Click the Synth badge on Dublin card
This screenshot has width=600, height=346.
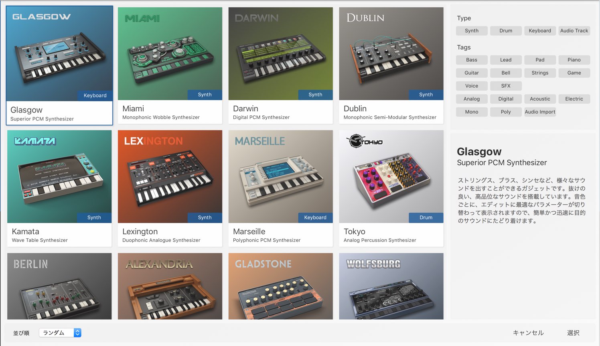click(x=426, y=95)
